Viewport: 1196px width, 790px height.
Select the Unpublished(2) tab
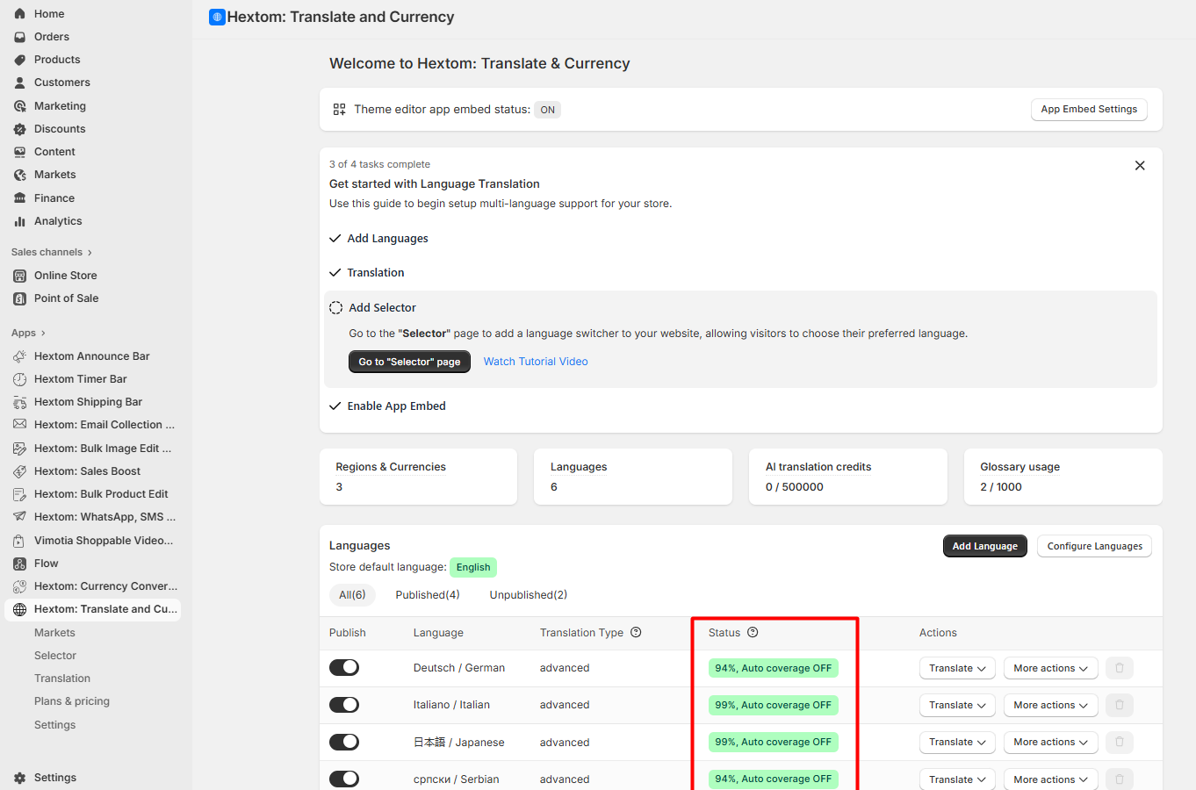(529, 595)
